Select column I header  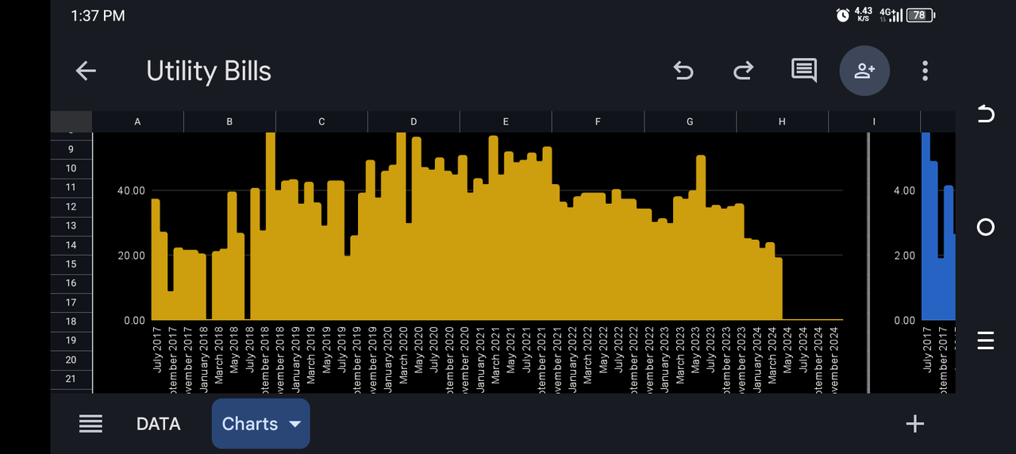(875, 121)
